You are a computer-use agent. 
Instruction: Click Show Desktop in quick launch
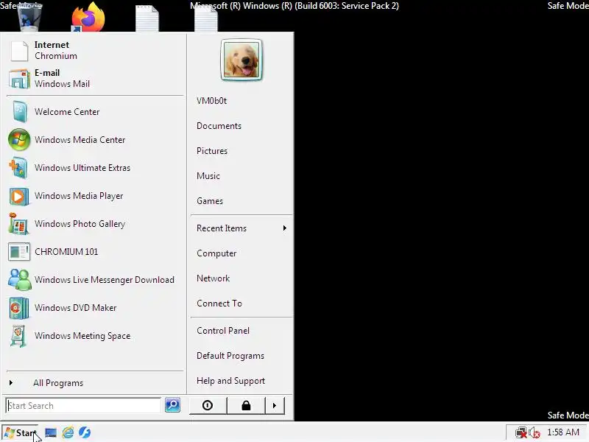pyautogui.click(x=51, y=432)
